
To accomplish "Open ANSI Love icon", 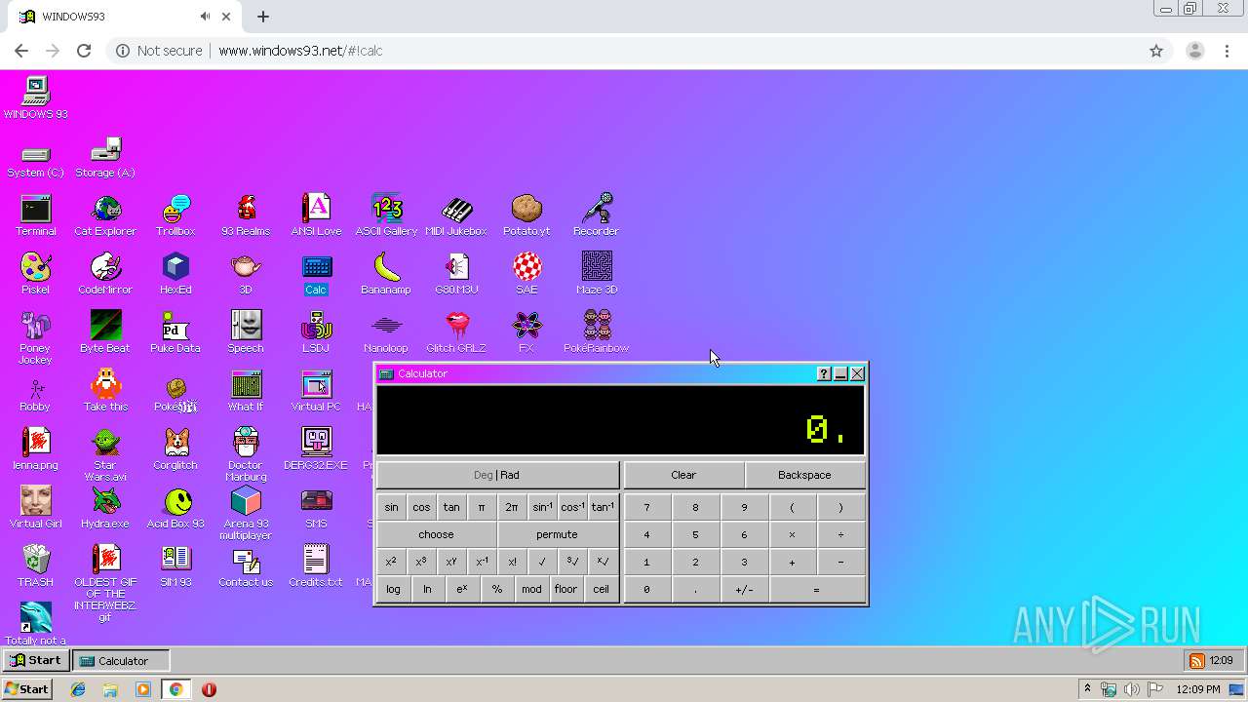I will [316, 215].
